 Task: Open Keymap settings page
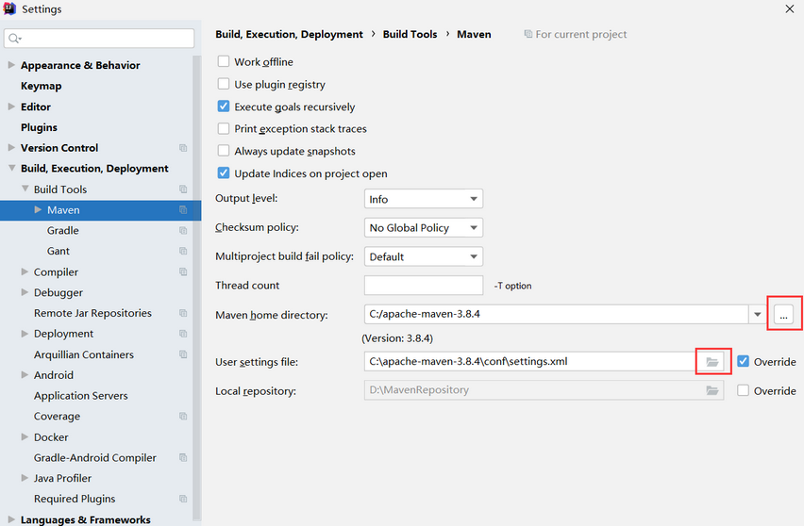coord(41,86)
